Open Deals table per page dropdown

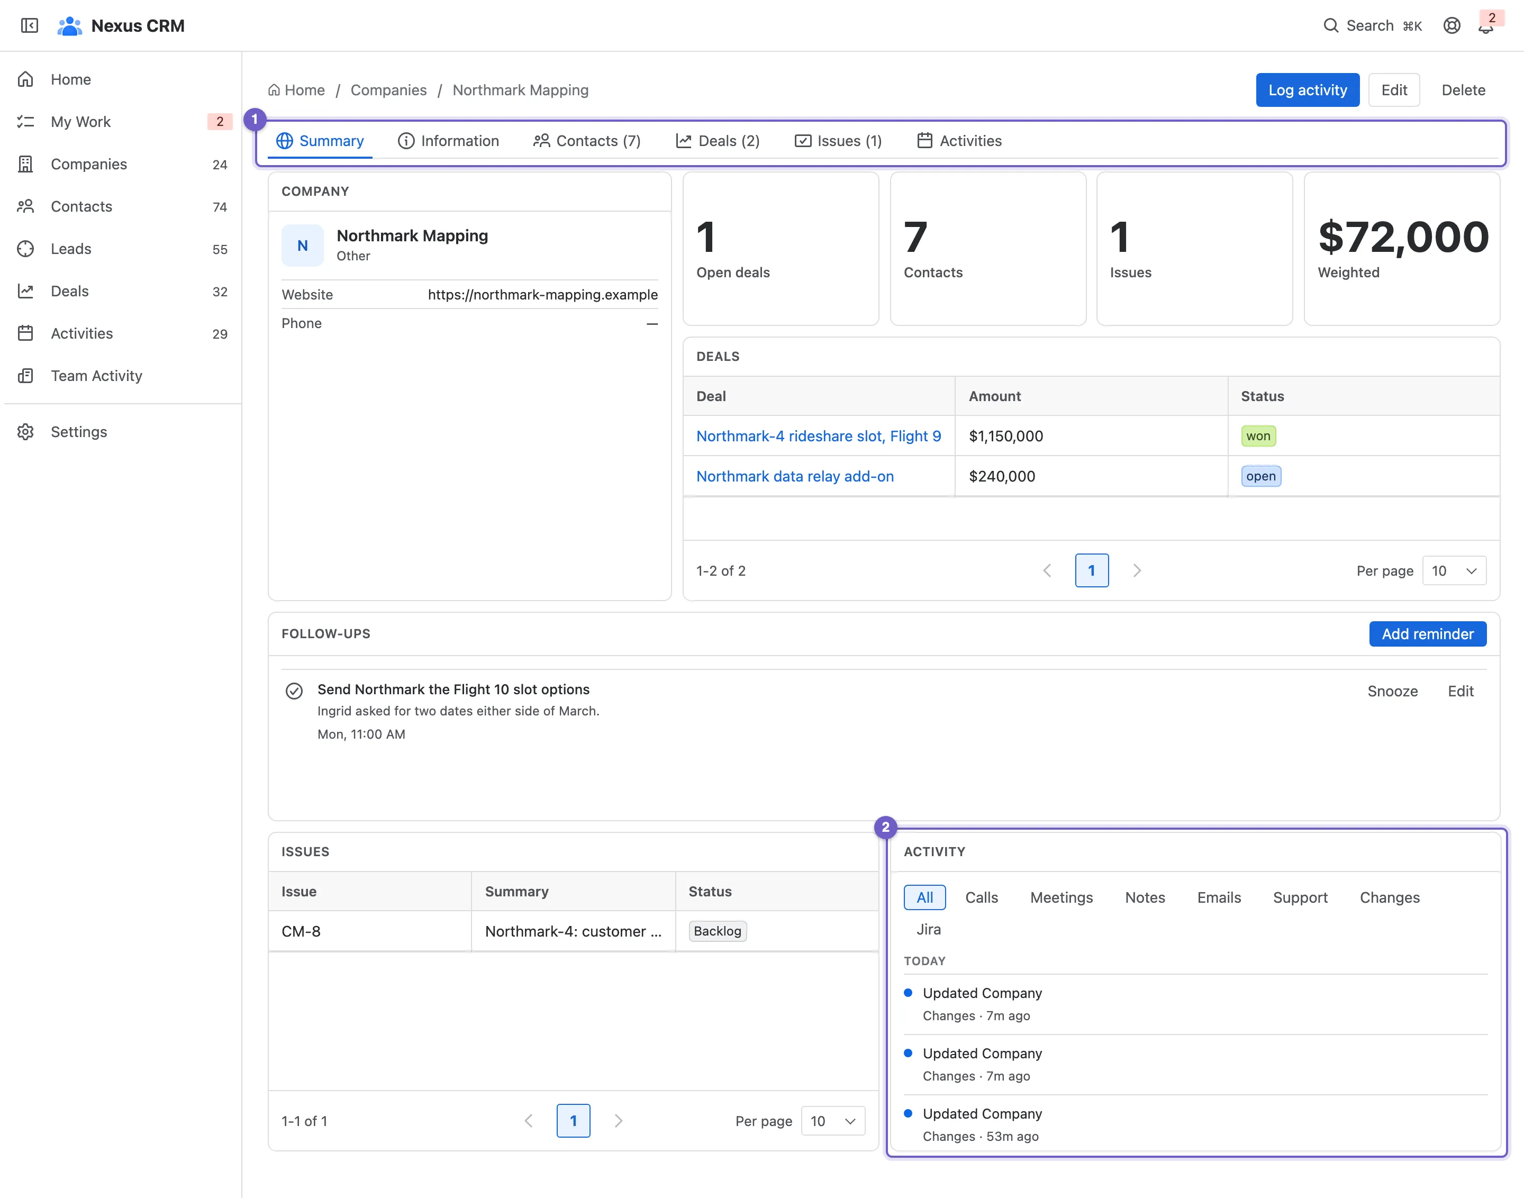[x=1454, y=571]
